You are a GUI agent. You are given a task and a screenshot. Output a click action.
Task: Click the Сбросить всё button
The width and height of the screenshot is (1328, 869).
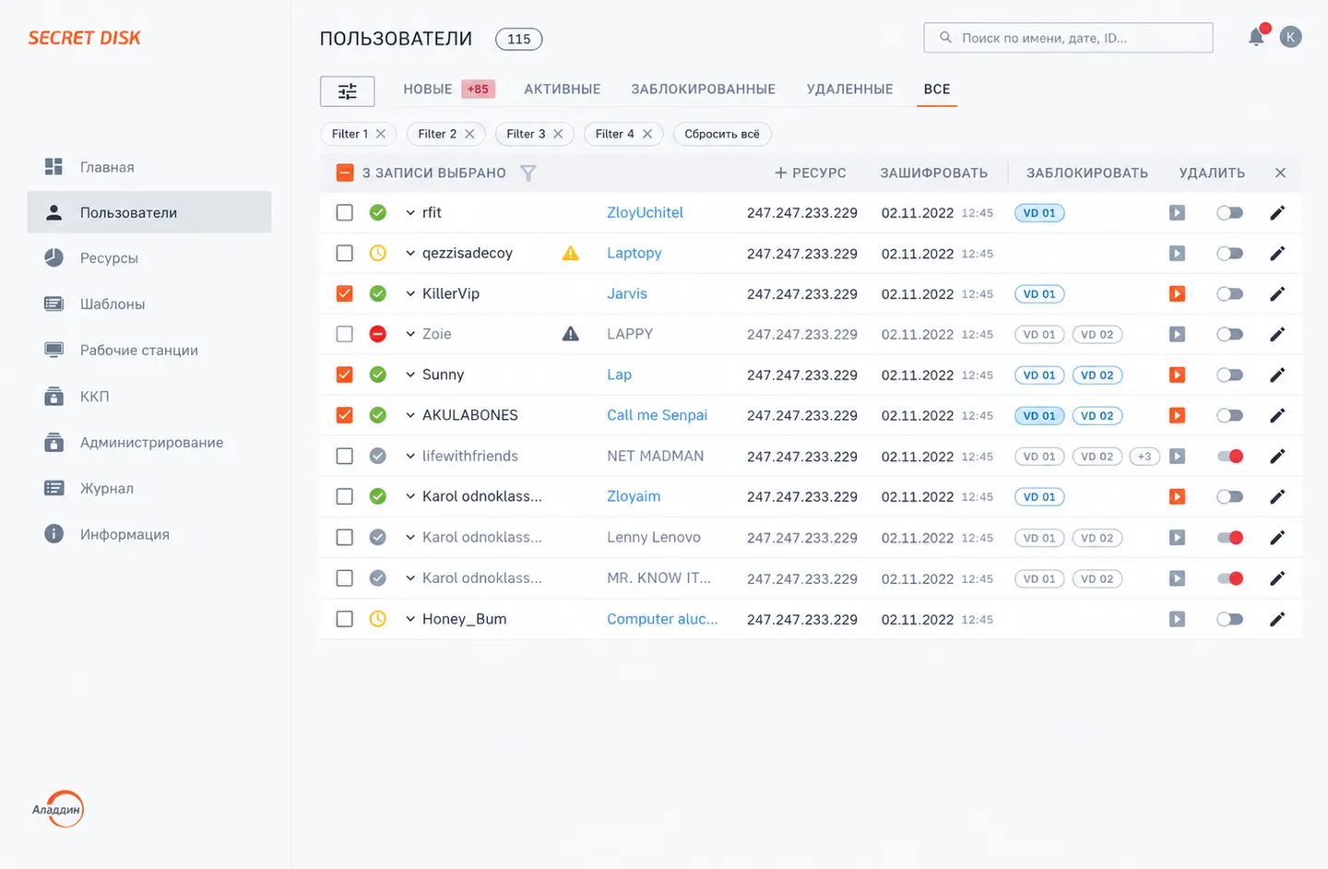pyautogui.click(x=722, y=134)
